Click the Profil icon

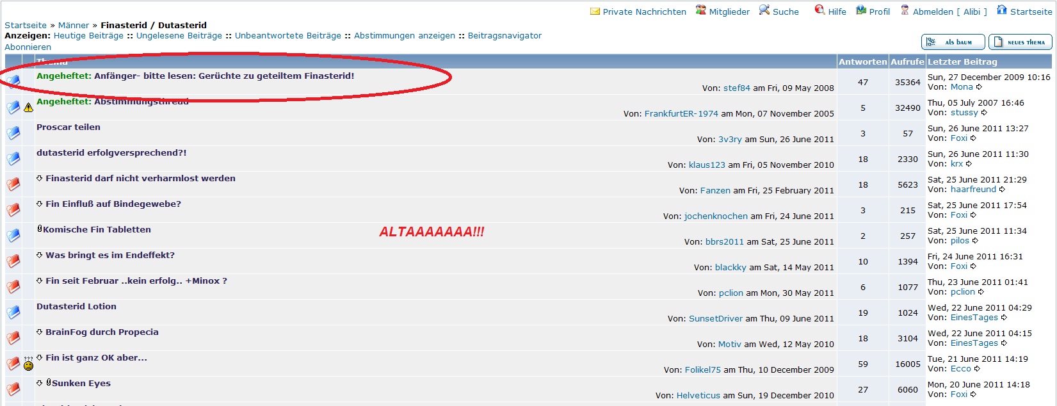861,10
